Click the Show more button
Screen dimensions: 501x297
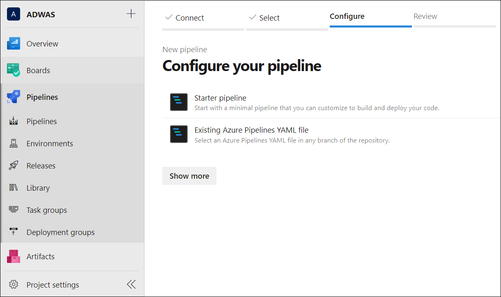point(189,176)
